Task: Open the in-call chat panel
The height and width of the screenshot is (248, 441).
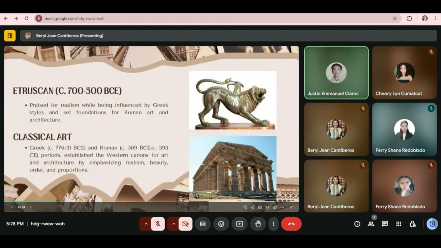Action: tap(385, 224)
